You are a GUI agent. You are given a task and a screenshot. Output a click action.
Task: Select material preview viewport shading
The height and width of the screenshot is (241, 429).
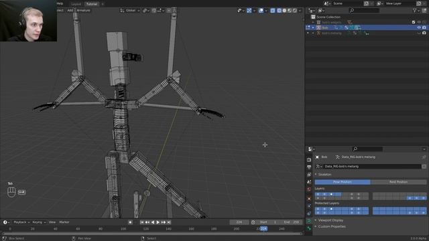point(290,11)
